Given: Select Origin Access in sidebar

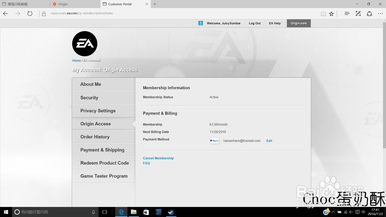Looking at the screenshot, I should pos(103,124).
